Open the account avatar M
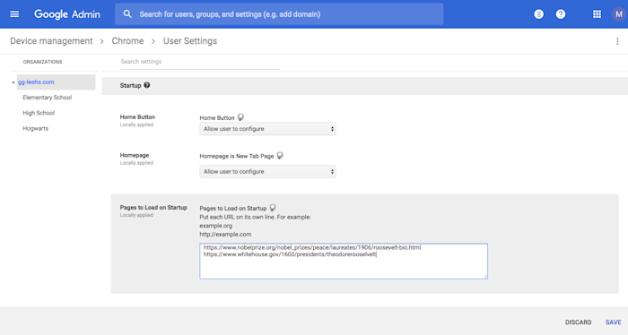The image size is (628, 335). [x=619, y=14]
